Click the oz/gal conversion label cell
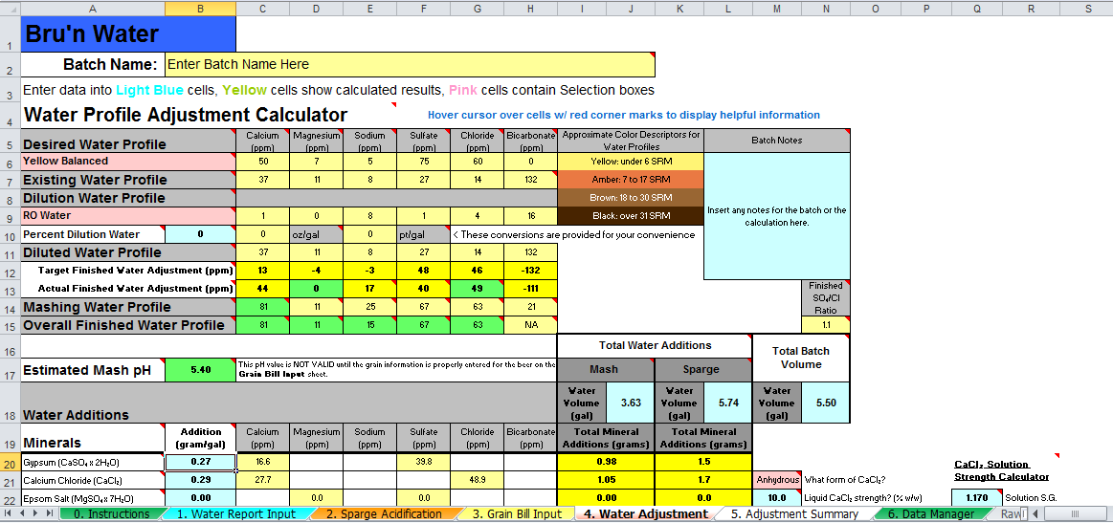This screenshot has height=523, width=1113. click(317, 234)
